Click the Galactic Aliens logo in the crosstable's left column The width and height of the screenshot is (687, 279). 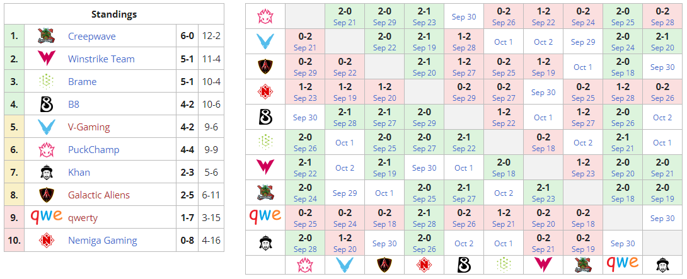tap(265, 67)
